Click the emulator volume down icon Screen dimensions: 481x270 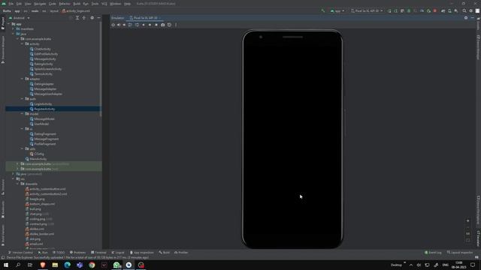pos(124,25)
